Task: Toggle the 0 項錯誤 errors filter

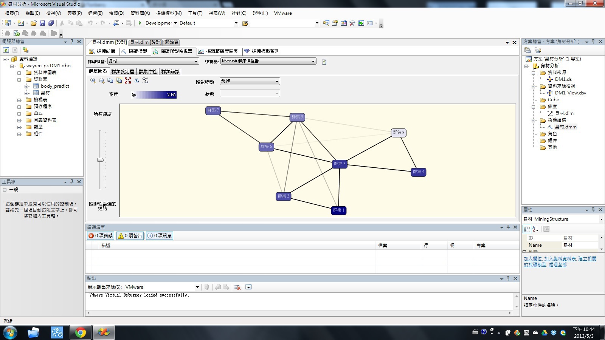Action: pyautogui.click(x=101, y=236)
